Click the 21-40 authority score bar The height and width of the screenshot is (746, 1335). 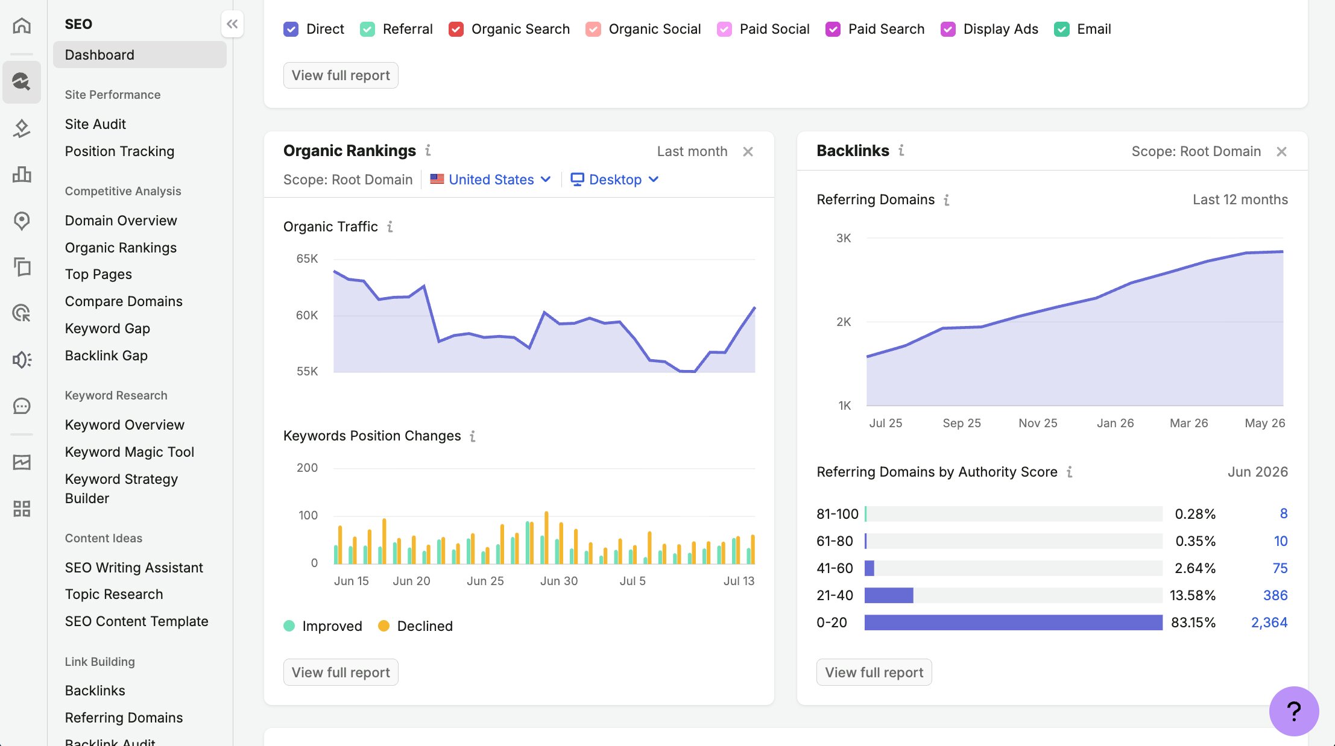coord(889,595)
